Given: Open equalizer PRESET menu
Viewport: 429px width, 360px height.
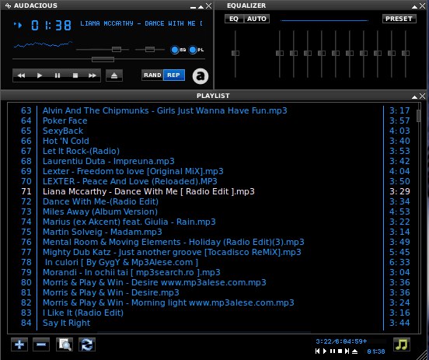Looking at the screenshot, I should [399, 19].
